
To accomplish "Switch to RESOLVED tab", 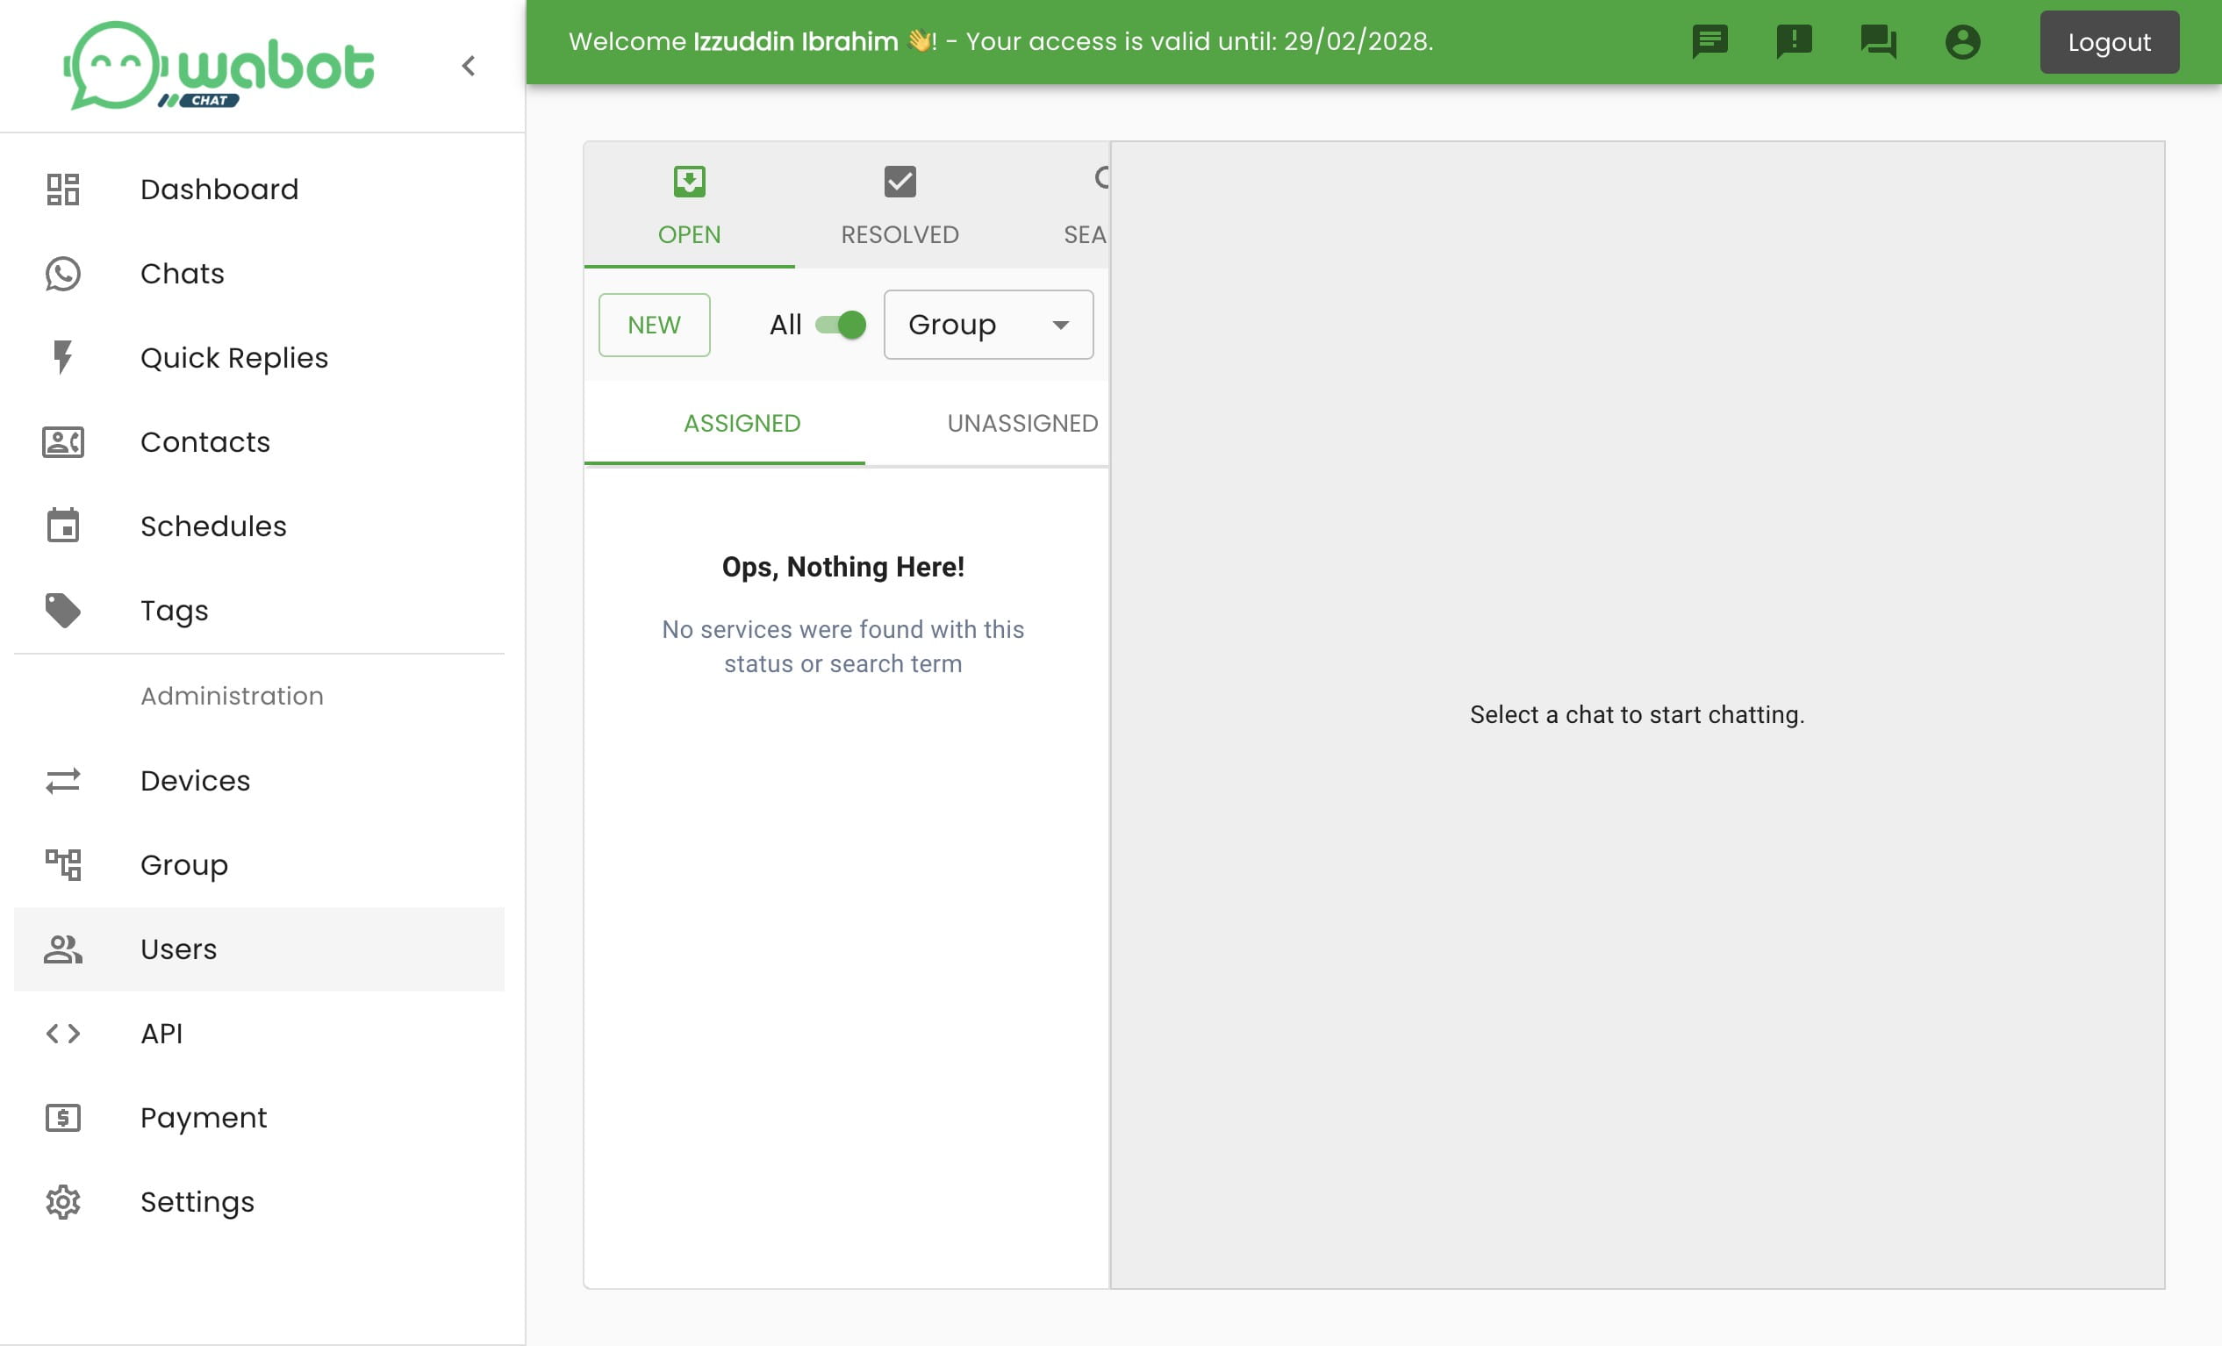I will point(900,202).
